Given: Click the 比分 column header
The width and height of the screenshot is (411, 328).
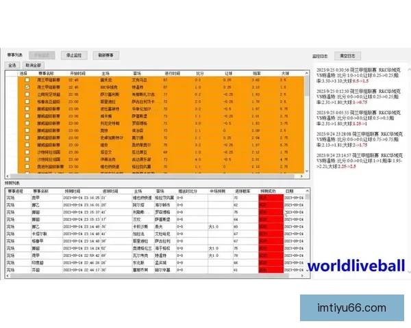Looking at the screenshot, I should [200, 74].
